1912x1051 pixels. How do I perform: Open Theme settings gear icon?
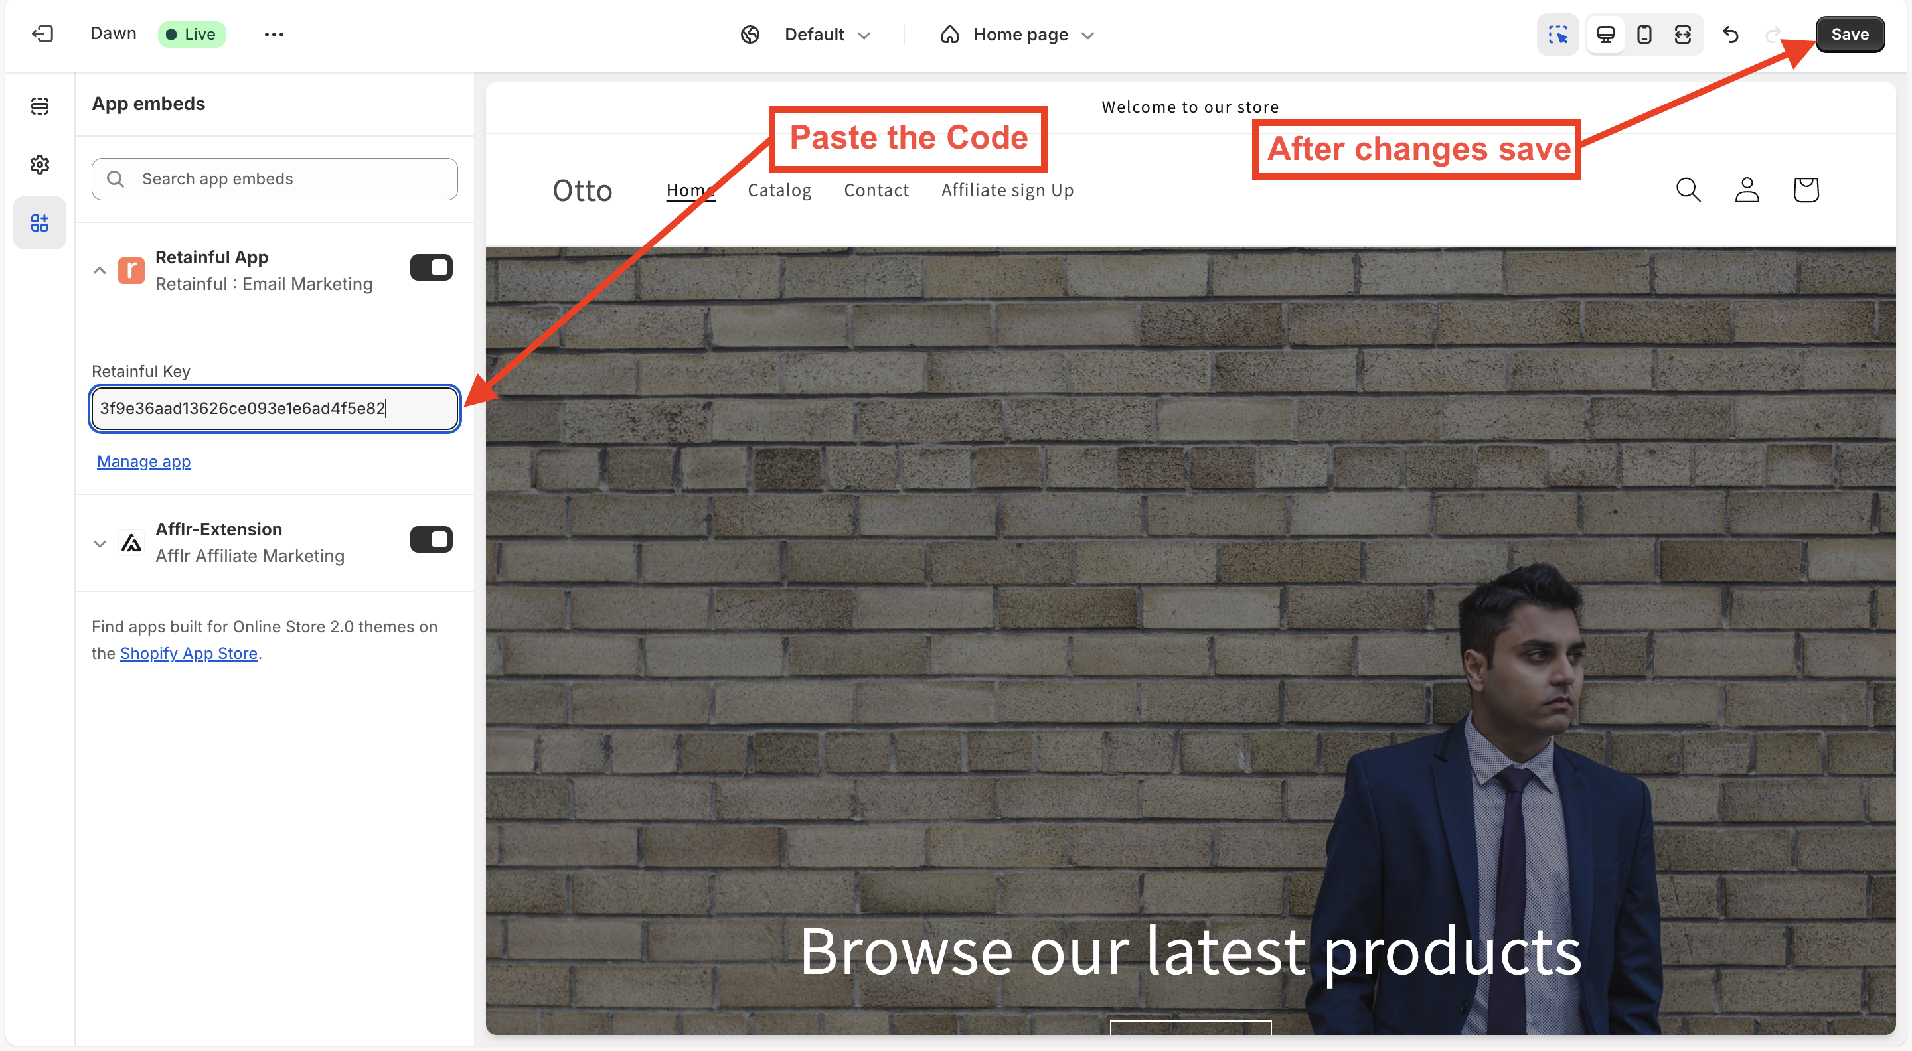(x=40, y=164)
